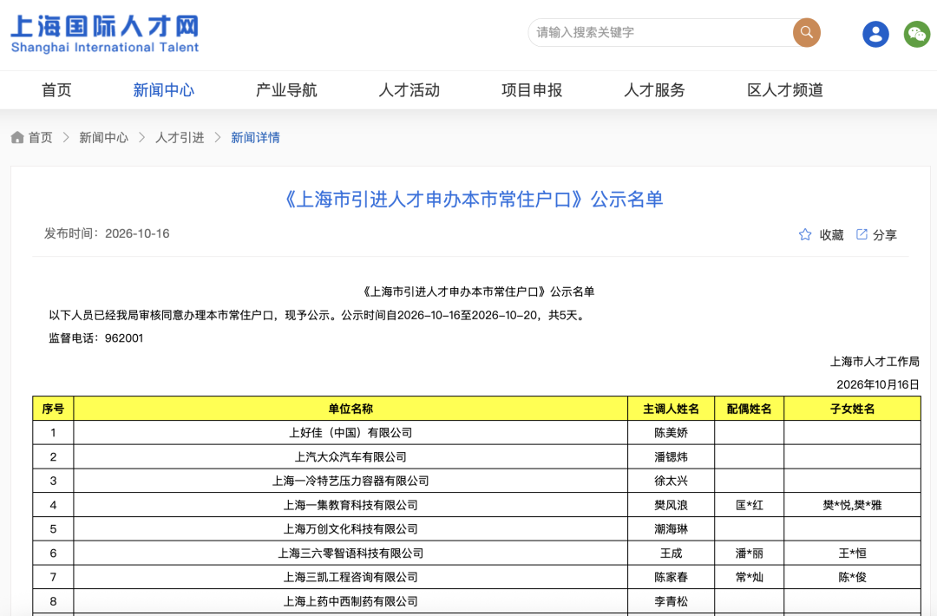Open the 新闻中心 navigation tab

click(164, 90)
